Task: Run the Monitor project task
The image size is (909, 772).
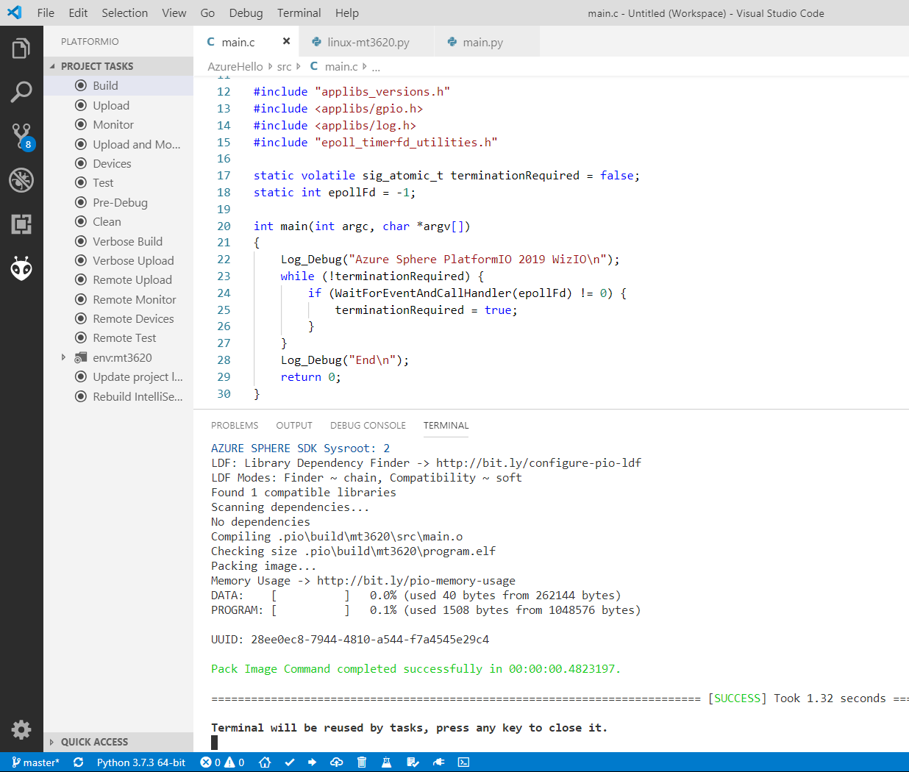Action: (x=118, y=124)
